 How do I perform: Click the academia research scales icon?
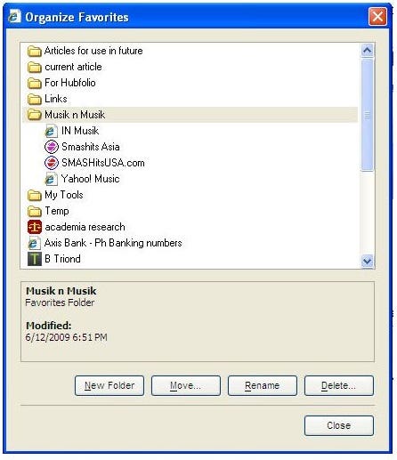(x=35, y=227)
